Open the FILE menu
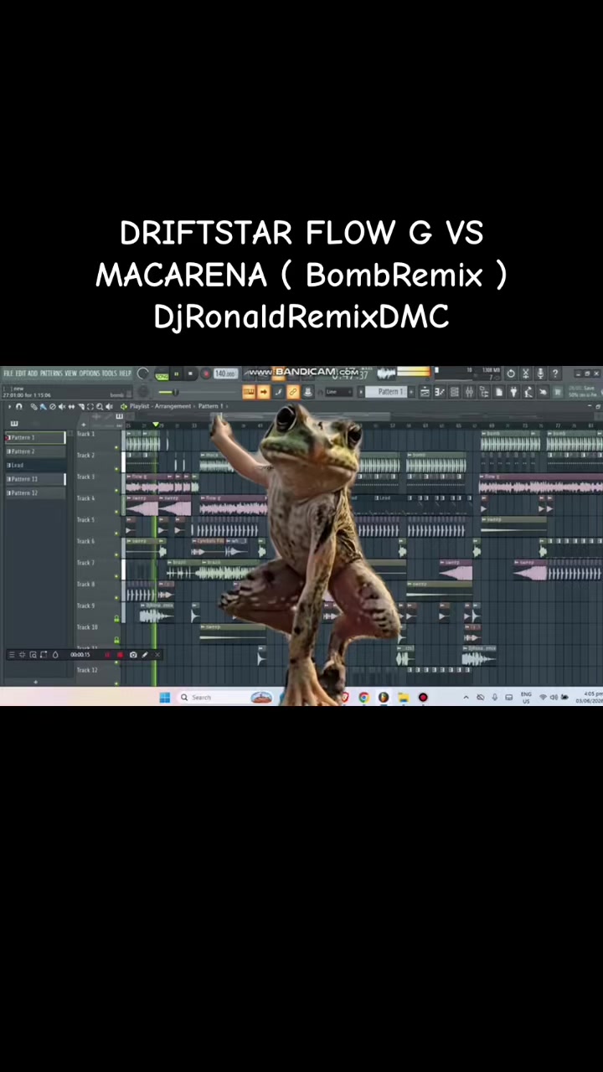Screen dimensions: 603x1072 [x=8, y=373]
